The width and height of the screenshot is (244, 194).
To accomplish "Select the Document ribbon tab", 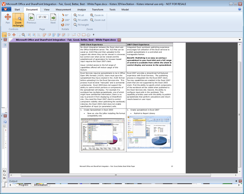I will [32, 10].
